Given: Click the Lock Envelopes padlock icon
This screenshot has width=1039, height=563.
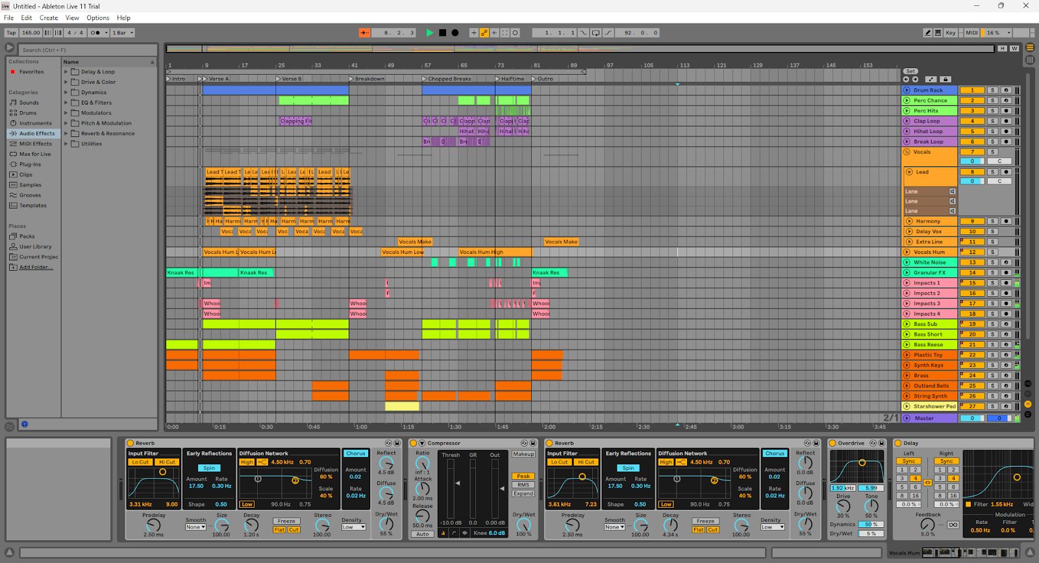Looking at the screenshot, I should [945, 79].
